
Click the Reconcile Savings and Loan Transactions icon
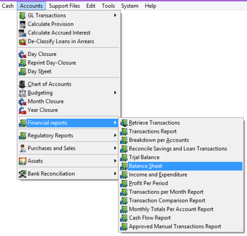123,149
